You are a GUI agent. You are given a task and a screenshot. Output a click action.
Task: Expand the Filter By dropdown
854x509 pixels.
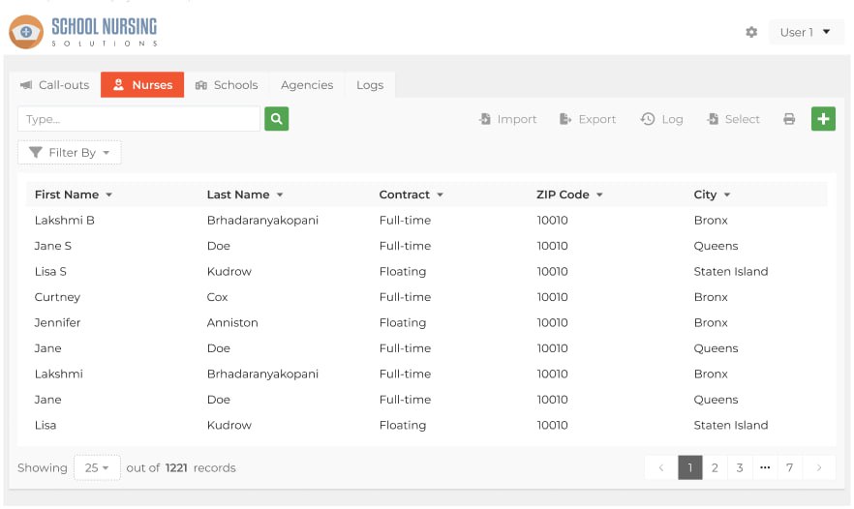(70, 153)
